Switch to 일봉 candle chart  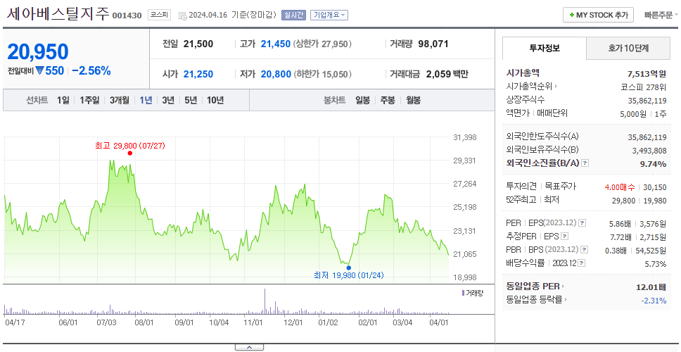pyautogui.click(x=362, y=101)
